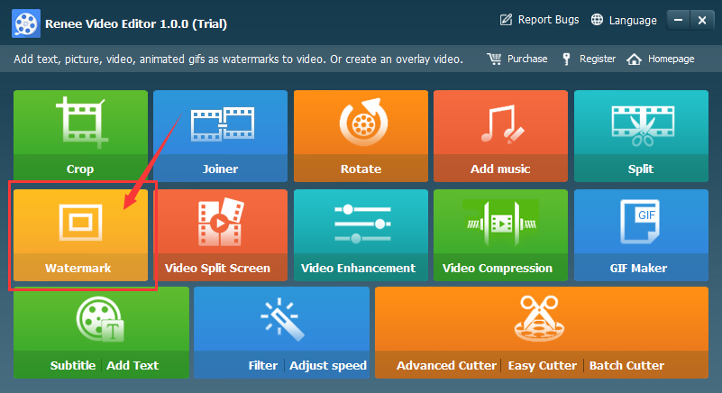This screenshot has width=722, height=393.
Task: Click the Crop label
Action: [80, 169]
